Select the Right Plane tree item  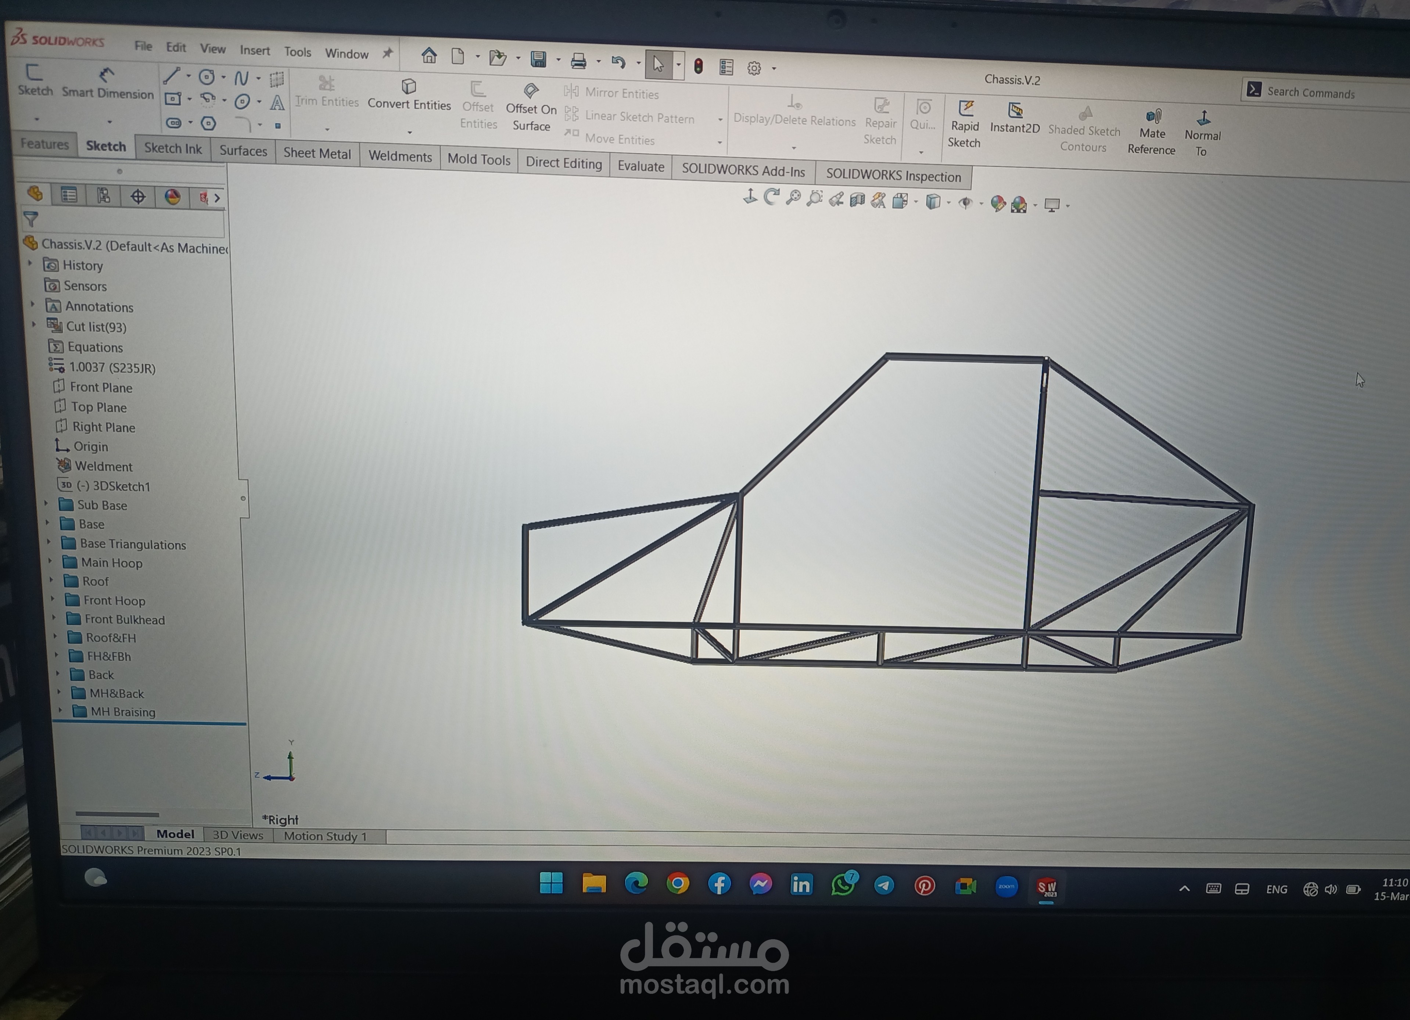coord(103,427)
